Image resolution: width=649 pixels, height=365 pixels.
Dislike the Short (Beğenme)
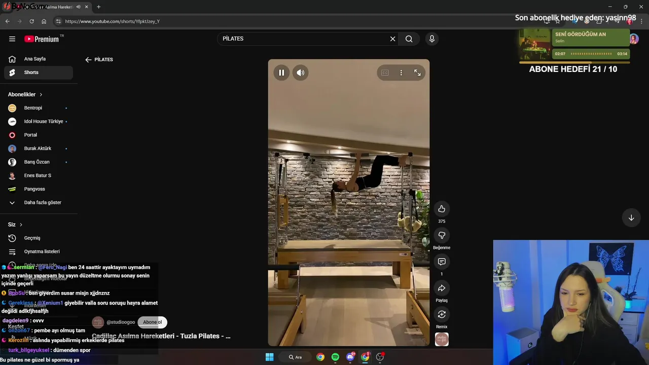(442, 235)
